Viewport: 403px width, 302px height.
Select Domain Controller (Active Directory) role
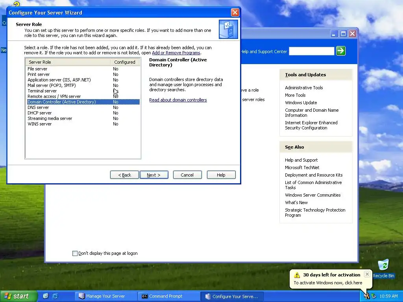click(x=83, y=102)
